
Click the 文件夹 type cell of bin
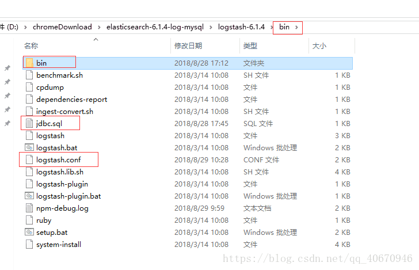point(254,63)
